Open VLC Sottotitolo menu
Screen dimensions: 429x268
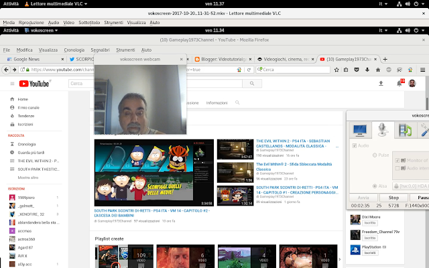click(x=89, y=22)
